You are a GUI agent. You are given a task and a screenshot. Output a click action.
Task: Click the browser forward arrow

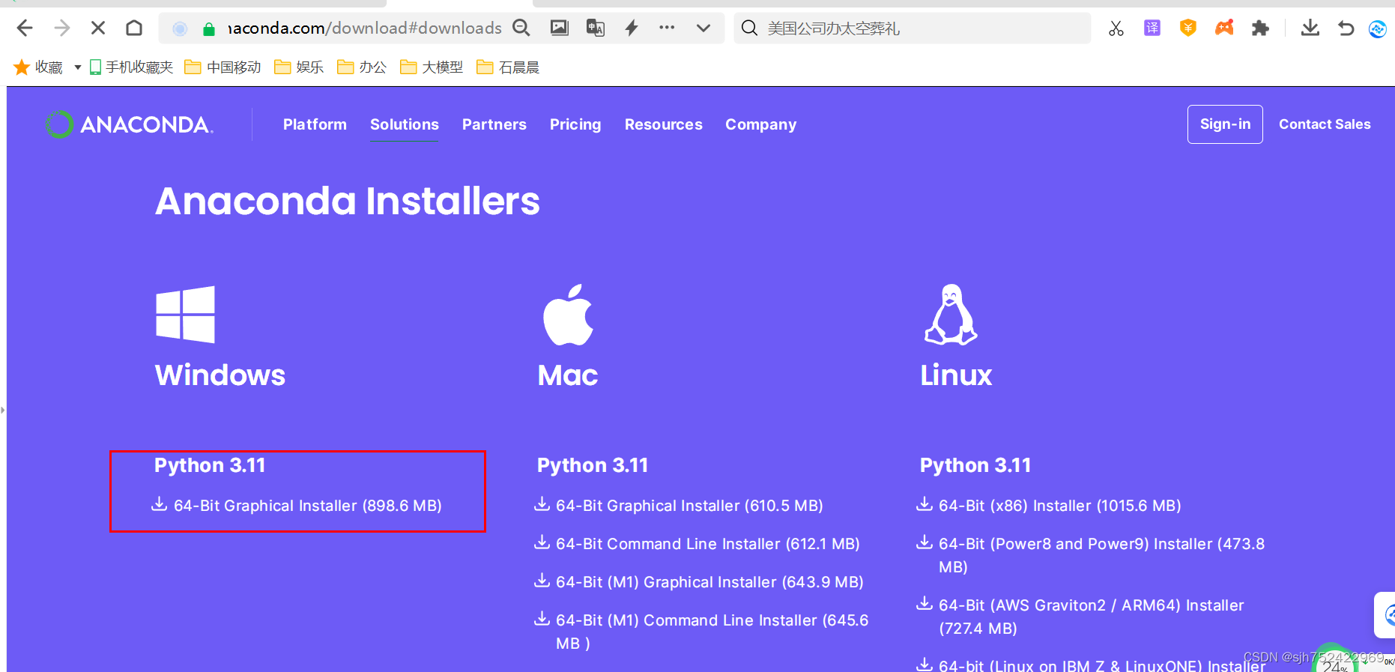[x=62, y=28]
